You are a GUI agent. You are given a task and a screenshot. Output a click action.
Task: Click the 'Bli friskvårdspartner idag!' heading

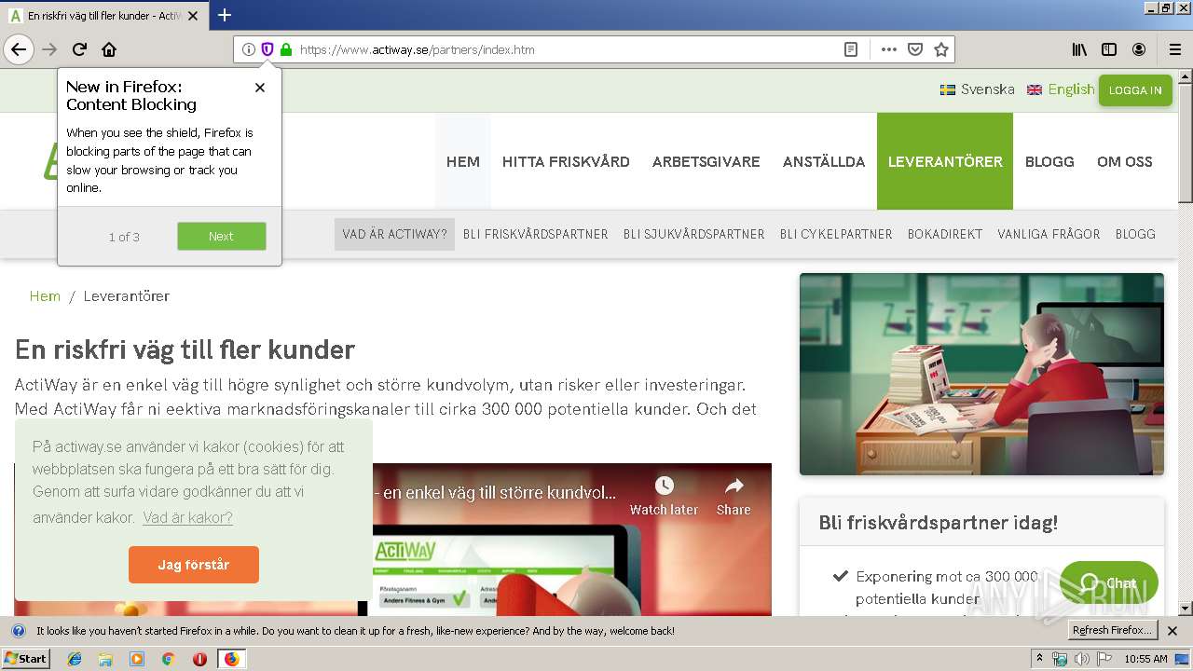(x=939, y=523)
